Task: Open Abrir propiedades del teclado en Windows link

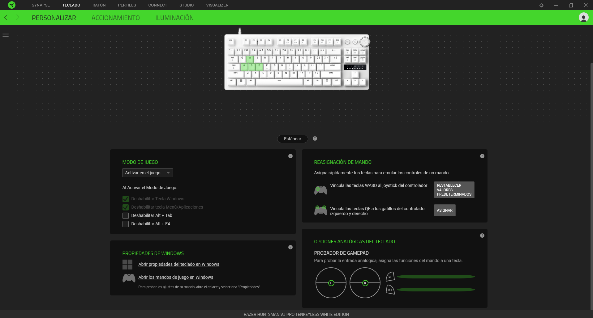Action: point(179,264)
